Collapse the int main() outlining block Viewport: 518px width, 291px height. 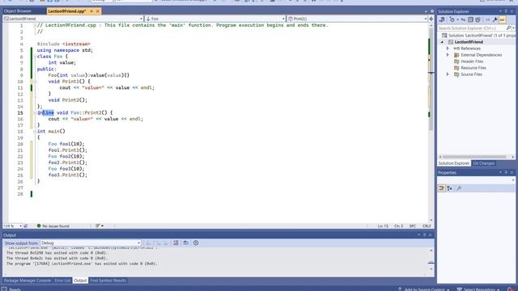coord(35,131)
